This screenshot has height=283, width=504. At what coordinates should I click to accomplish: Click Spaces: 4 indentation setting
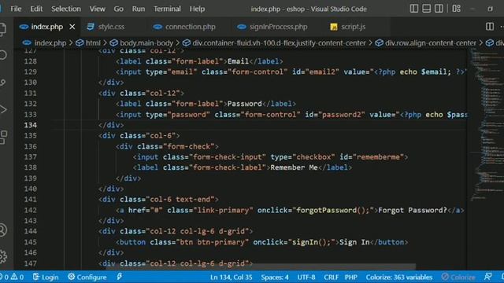tap(275, 277)
